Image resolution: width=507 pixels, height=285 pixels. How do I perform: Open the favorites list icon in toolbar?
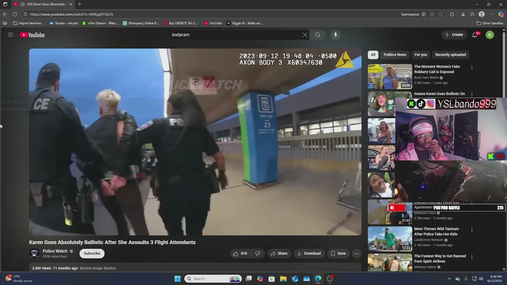[472, 14]
